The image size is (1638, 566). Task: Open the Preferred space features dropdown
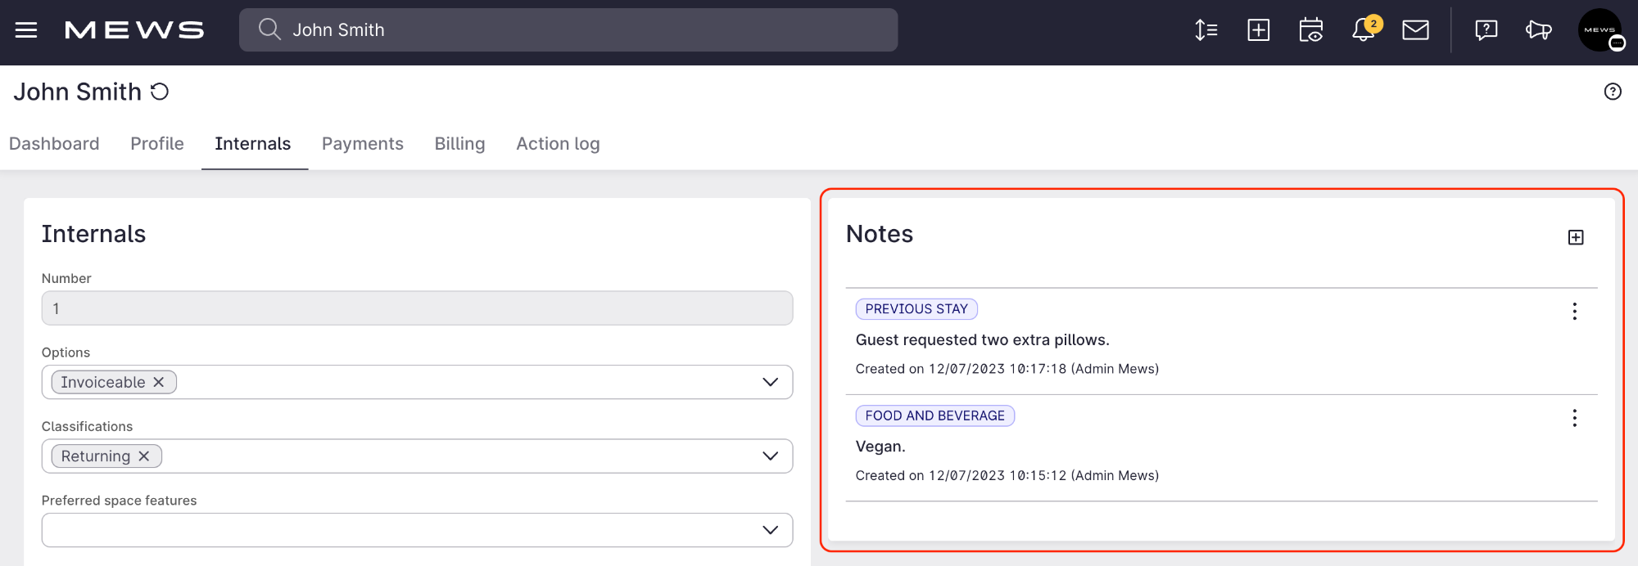[x=770, y=530]
